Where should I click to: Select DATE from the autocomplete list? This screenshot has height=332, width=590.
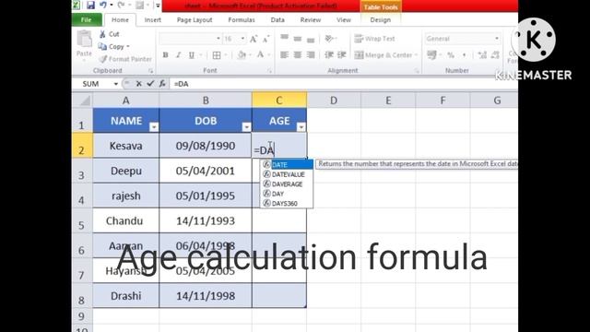287,164
